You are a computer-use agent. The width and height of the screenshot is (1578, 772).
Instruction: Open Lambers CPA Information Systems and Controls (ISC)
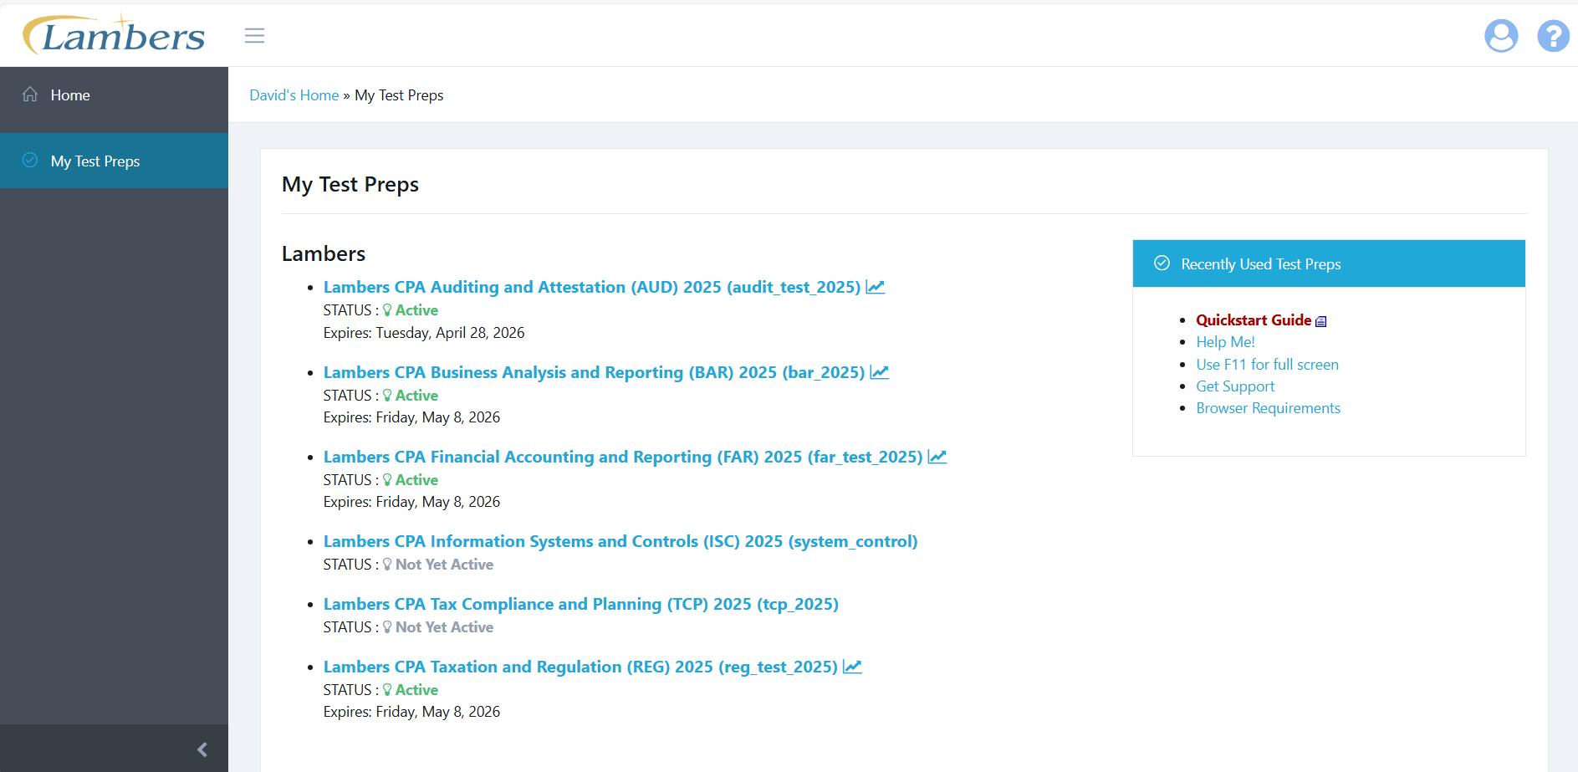[x=620, y=541]
